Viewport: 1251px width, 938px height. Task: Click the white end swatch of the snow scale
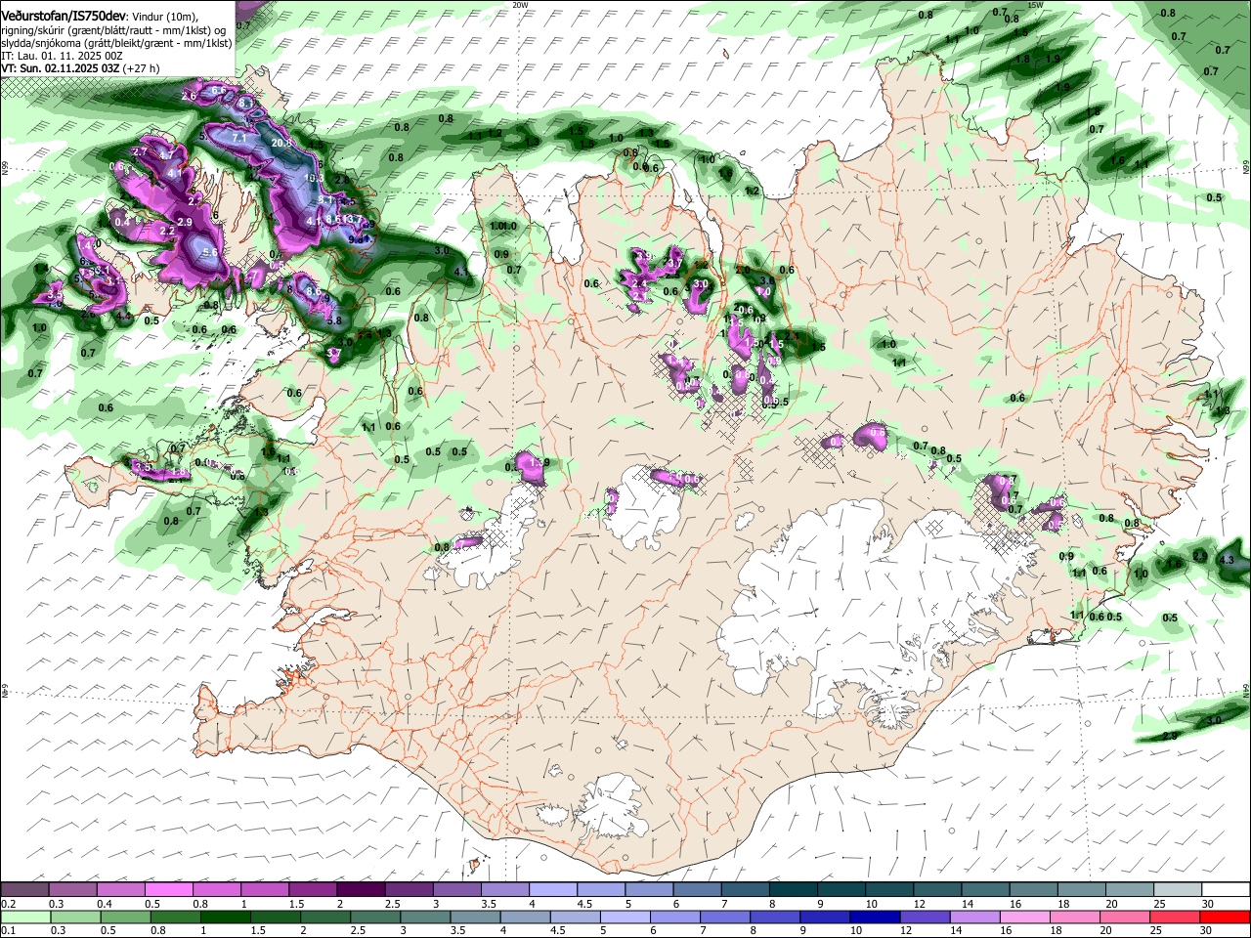tap(1226, 890)
